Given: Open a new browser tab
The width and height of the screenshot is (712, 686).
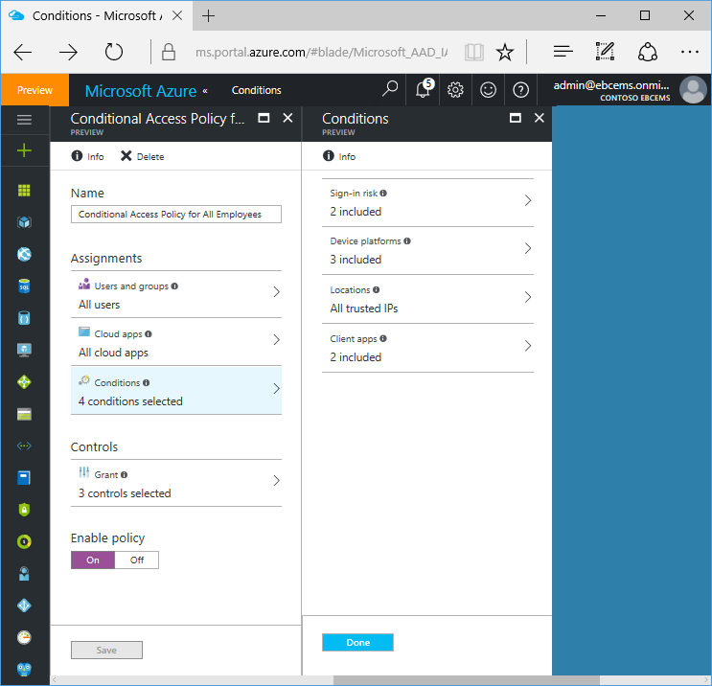Looking at the screenshot, I should [208, 16].
